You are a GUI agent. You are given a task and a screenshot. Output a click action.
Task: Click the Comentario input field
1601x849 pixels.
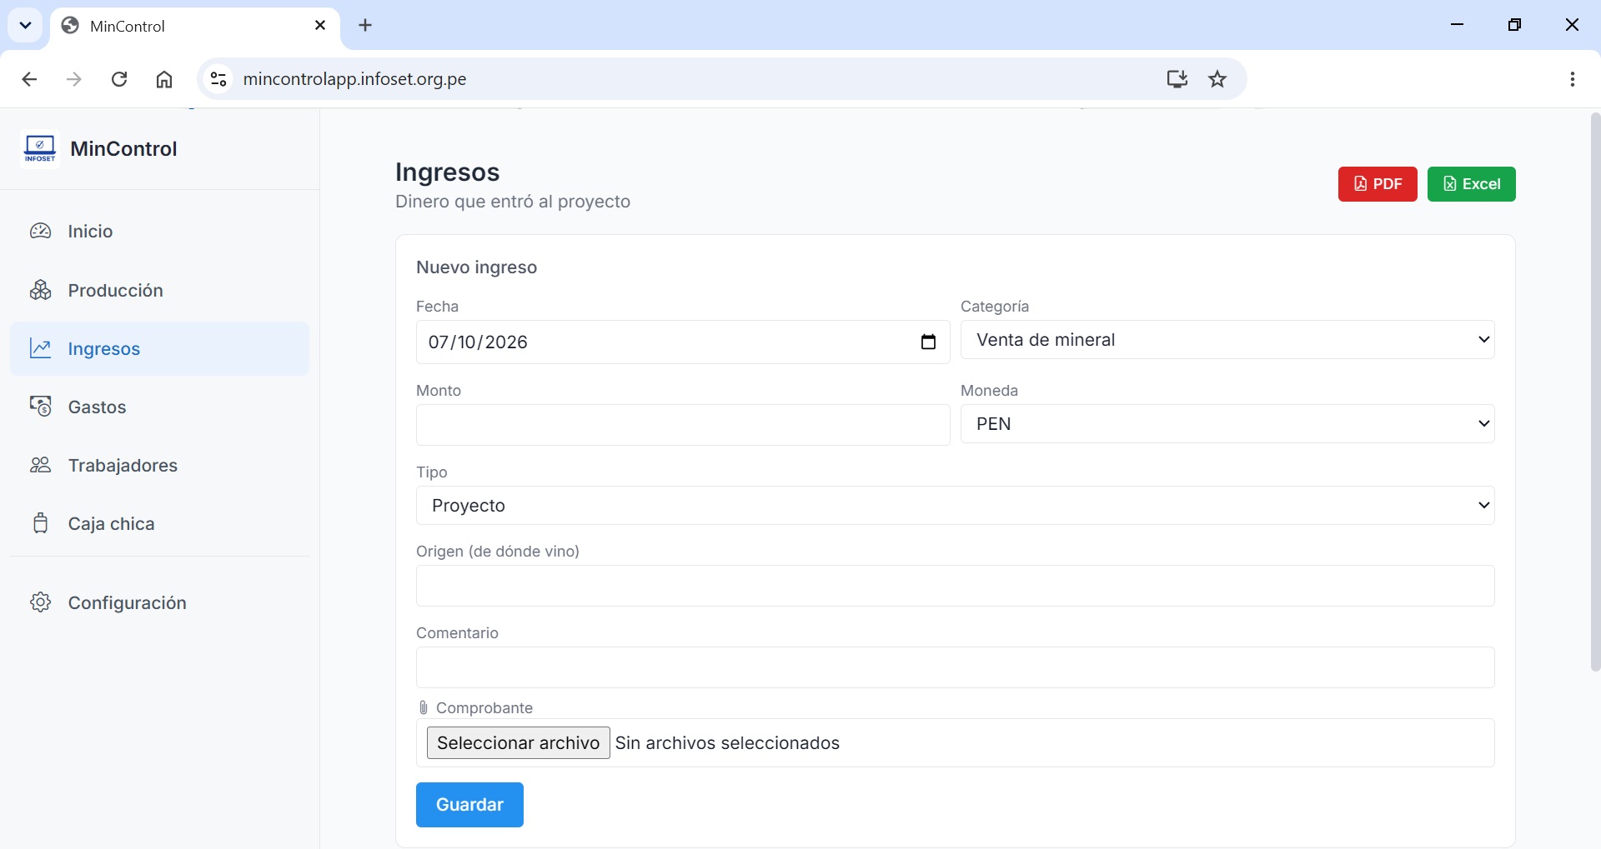(956, 667)
